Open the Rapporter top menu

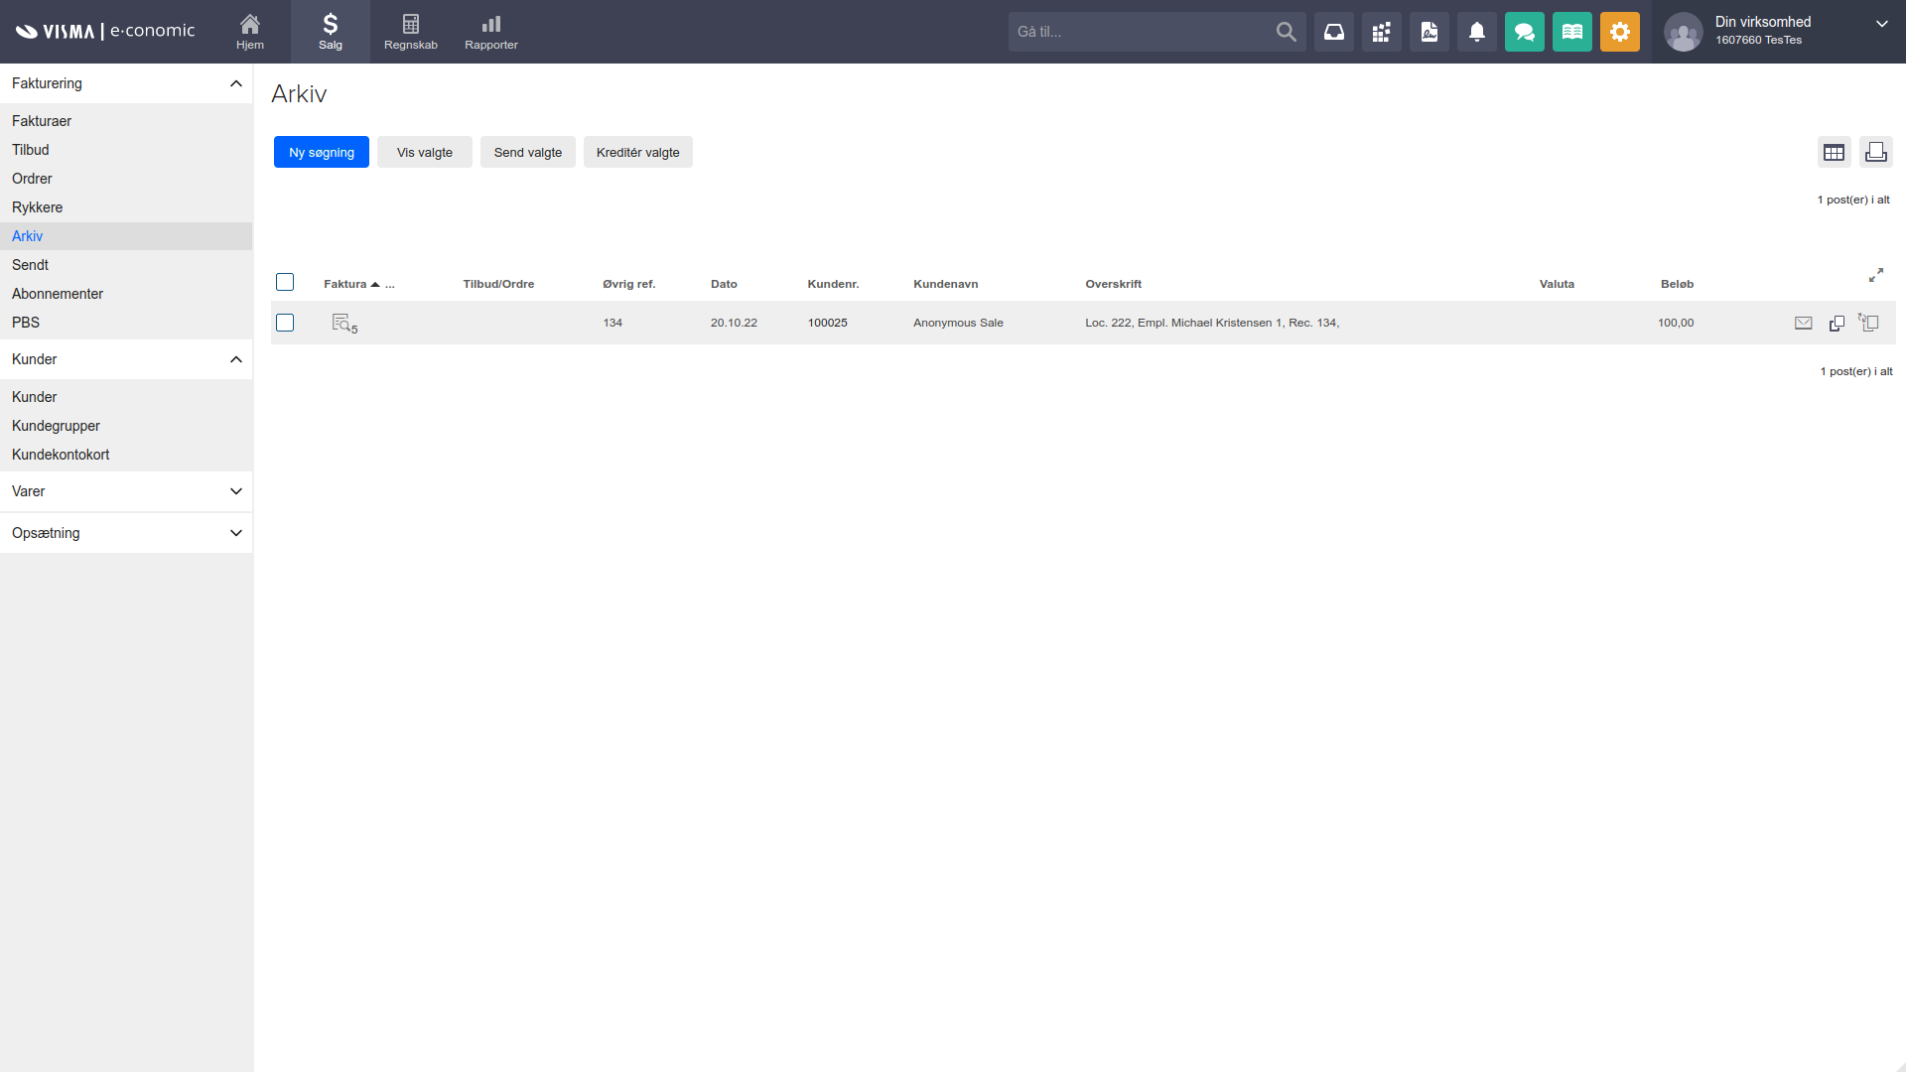pos(490,32)
